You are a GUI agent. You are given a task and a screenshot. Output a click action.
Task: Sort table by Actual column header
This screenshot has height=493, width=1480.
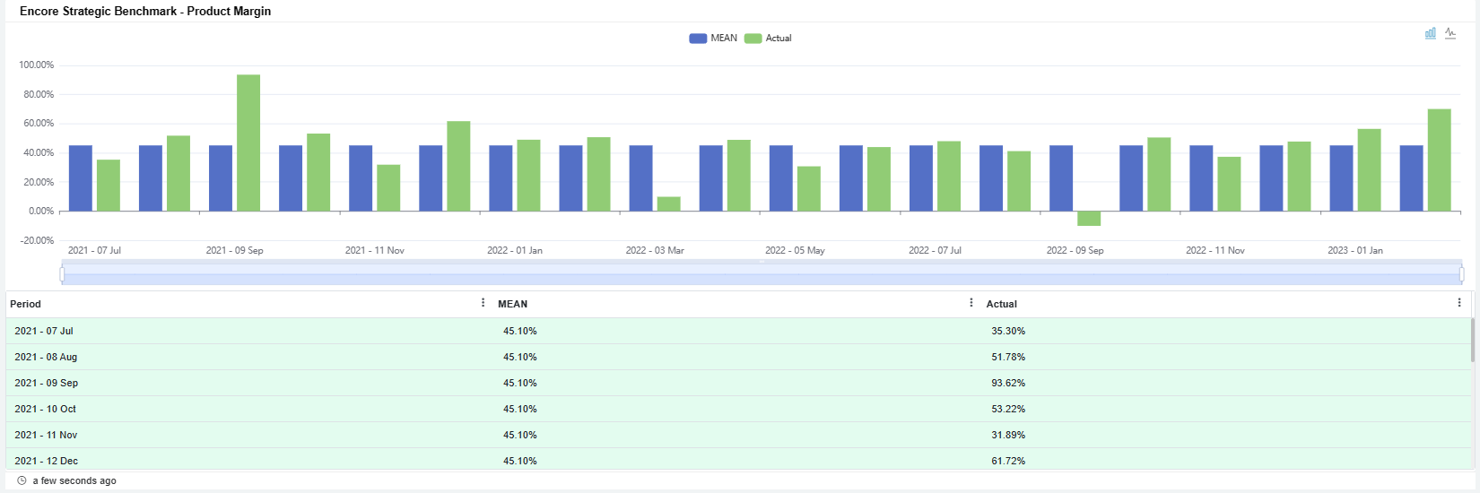(1001, 304)
